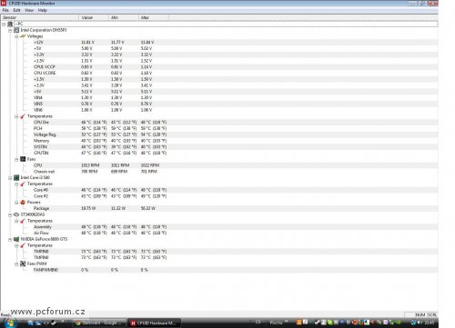
Task: Click the Windows Start button
Action: (x=9, y=323)
